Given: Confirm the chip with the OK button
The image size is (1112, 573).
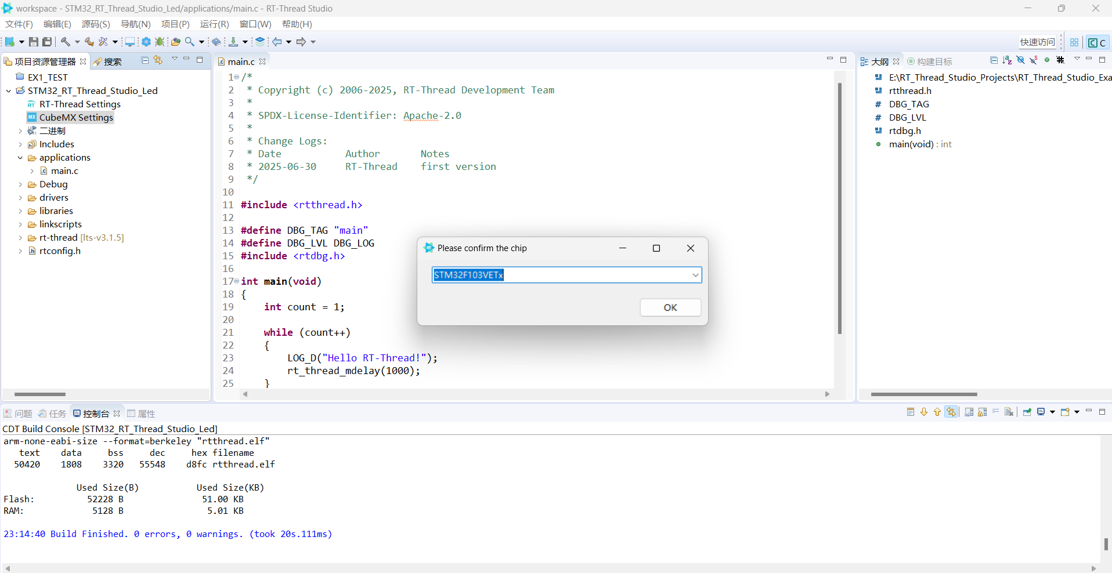Looking at the screenshot, I should point(670,307).
